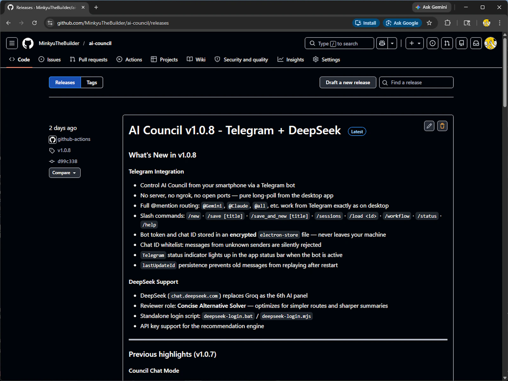Viewport: 508px width, 381px height.
Task: Open the Actions tab
Action: [x=129, y=59]
